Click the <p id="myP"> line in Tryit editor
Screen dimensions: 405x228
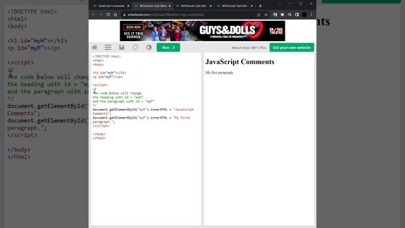[x=108, y=77]
